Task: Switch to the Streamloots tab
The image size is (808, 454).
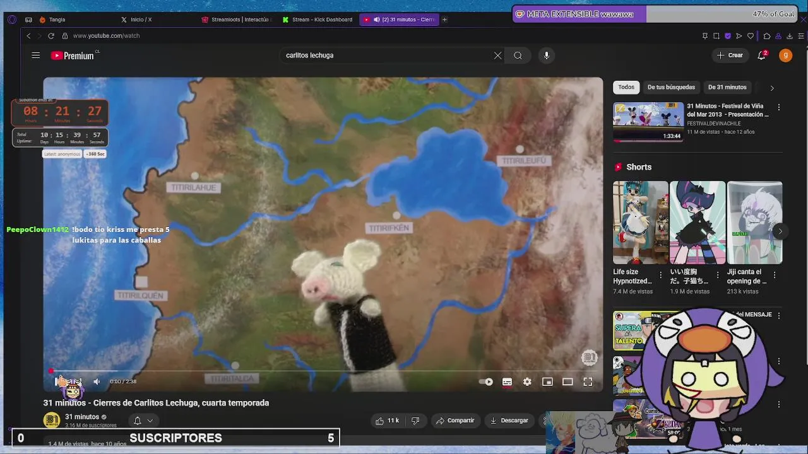Action: click(236, 20)
